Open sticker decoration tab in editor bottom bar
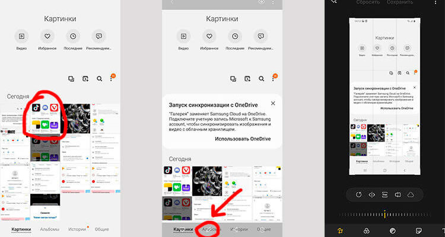 419,230
